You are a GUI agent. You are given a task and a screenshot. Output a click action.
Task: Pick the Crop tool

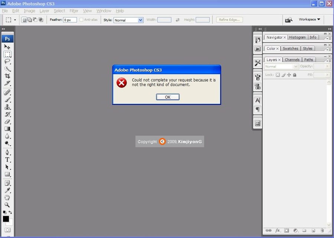tap(7, 76)
